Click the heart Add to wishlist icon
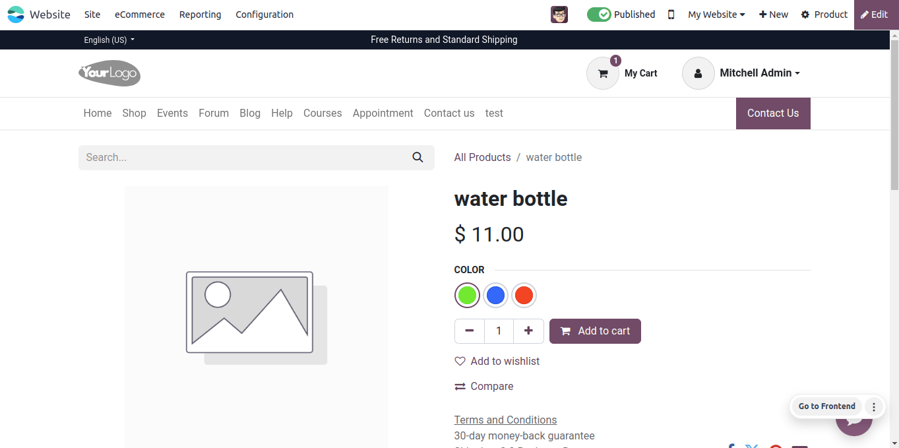The width and height of the screenshot is (899, 448). coord(460,362)
